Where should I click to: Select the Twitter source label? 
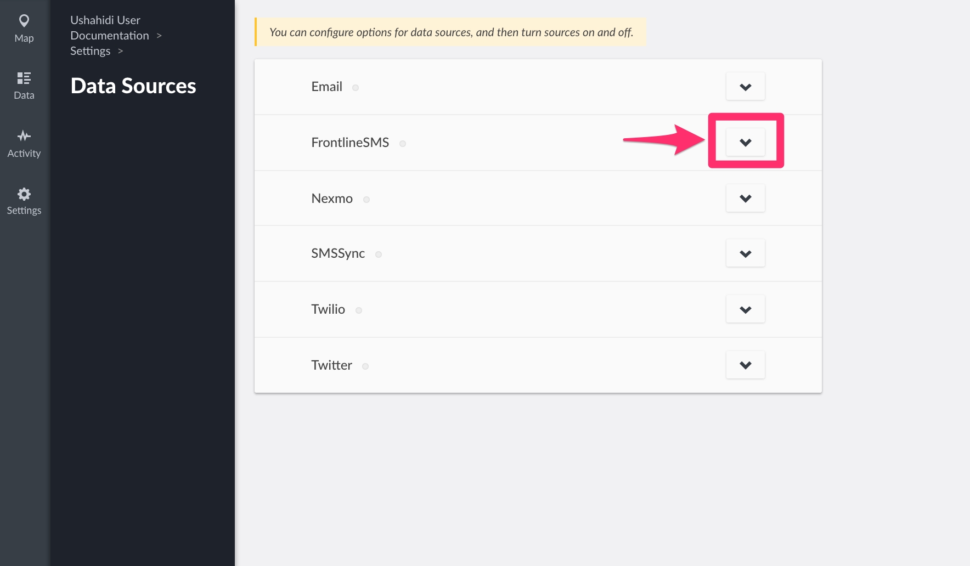click(x=331, y=365)
